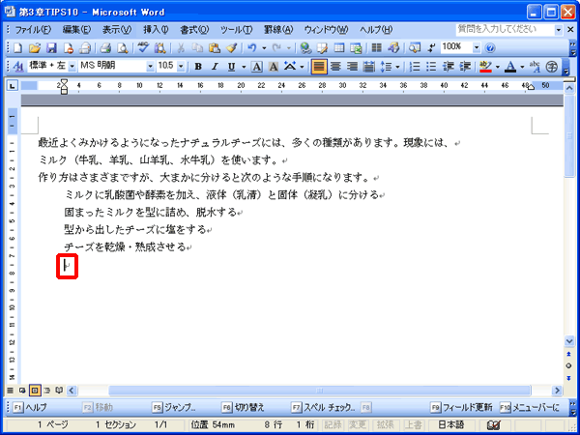Click the Print icon

(x=105, y=47)
